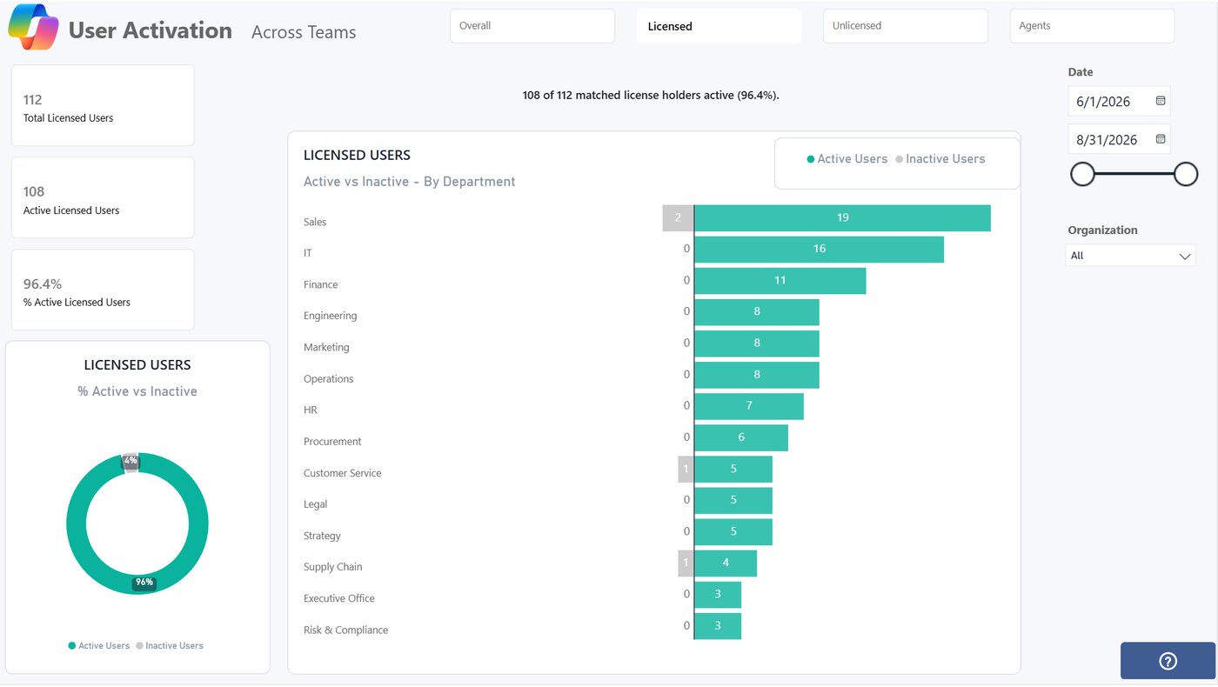Click Active Users legend marker under donut chart

click(x=72, y=646)
